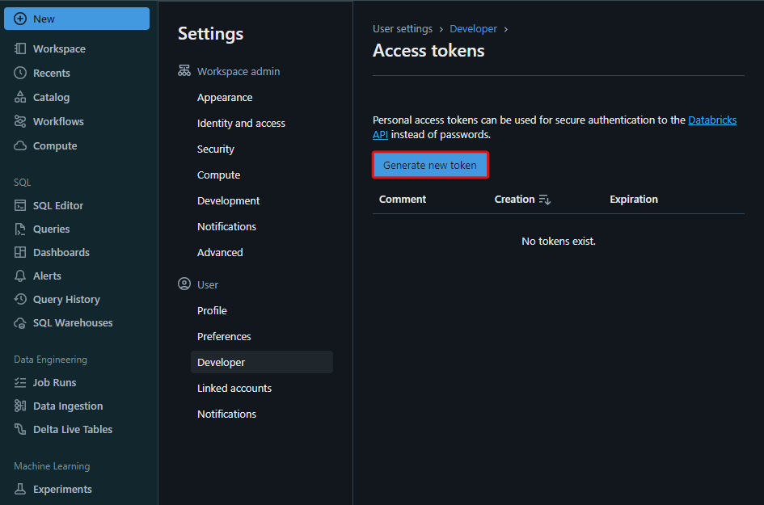
Task: Open the Databricks API link
Action: click(712, 120)
